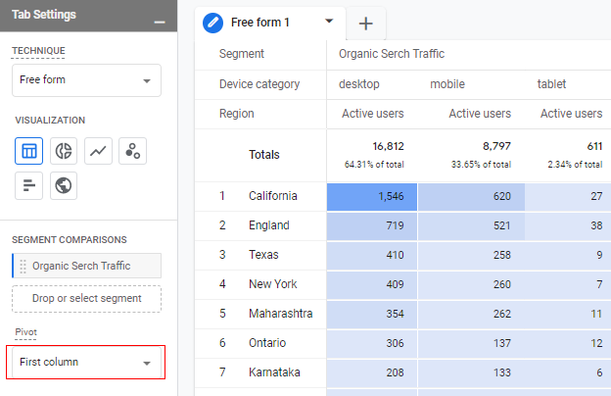Click Drop or select segment box
The width and height of the screenshot is (611, 396).
point(86,298)
